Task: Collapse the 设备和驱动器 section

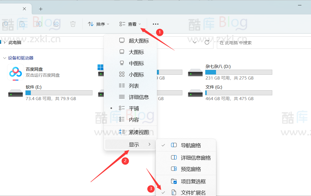Action: point(5,58)
